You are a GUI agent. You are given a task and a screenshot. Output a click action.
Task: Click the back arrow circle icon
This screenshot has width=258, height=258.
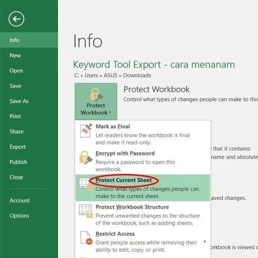(17, 19)
